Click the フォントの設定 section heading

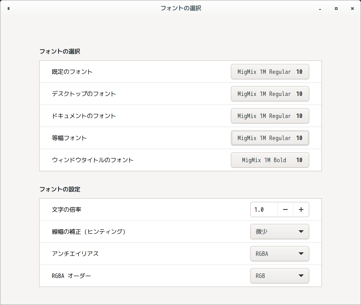60,189
